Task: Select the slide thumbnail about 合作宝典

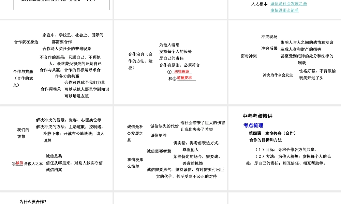Action: point(170,63)
